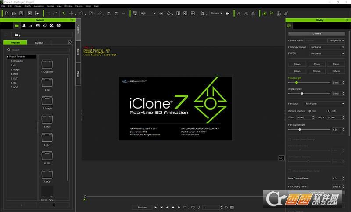Viewport: 351px width, 212px height.
Task: Open the Actor tab icon in Content panel
Action: click(x=24, y=26)
